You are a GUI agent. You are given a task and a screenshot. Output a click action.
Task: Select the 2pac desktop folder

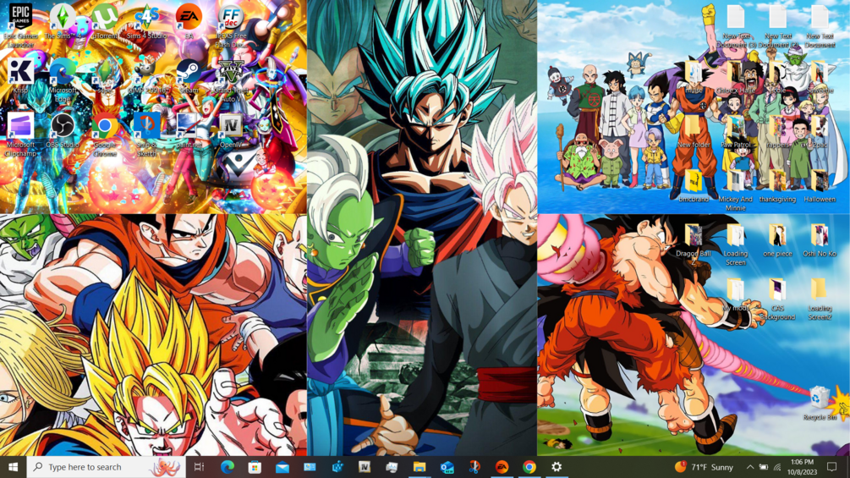click(x=820, y=131)
